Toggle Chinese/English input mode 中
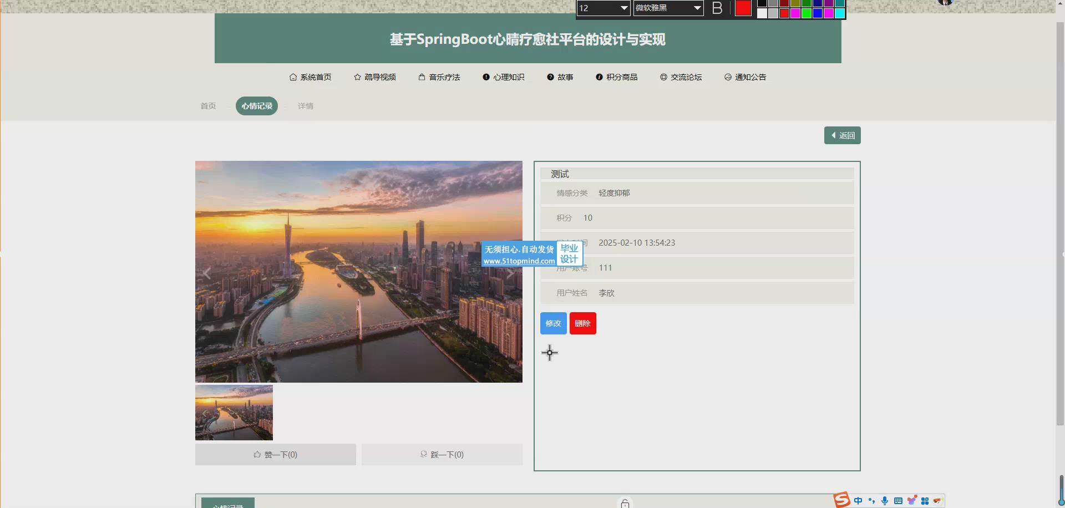 [858, 501]
